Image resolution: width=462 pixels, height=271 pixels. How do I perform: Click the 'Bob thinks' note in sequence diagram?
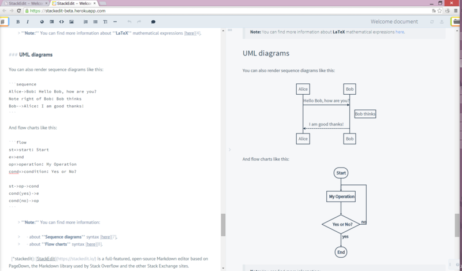pyautogui.click(x=365, y=114)
